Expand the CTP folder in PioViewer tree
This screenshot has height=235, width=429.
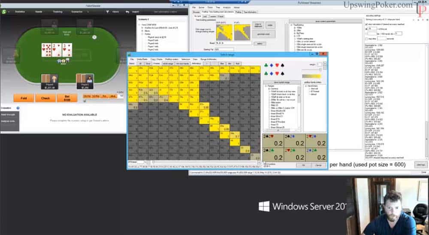pos(295,36)
